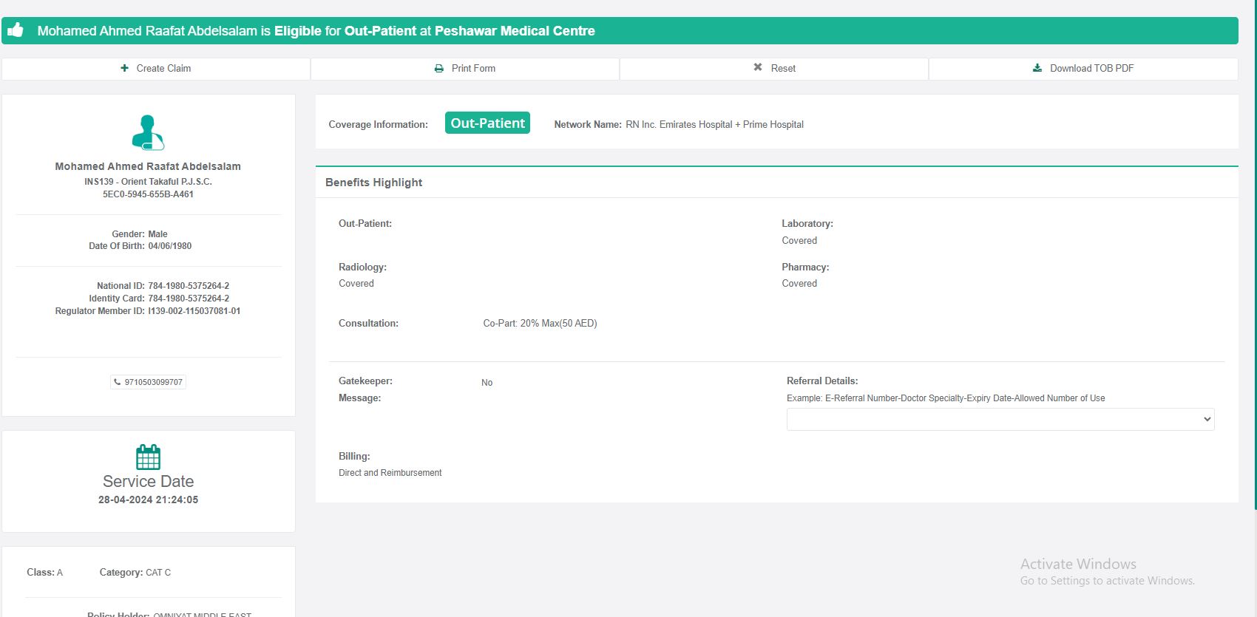Click the Network Name label
This screenshot has width=1257, height=617.
pyautogui.click(x=588, y=125)
